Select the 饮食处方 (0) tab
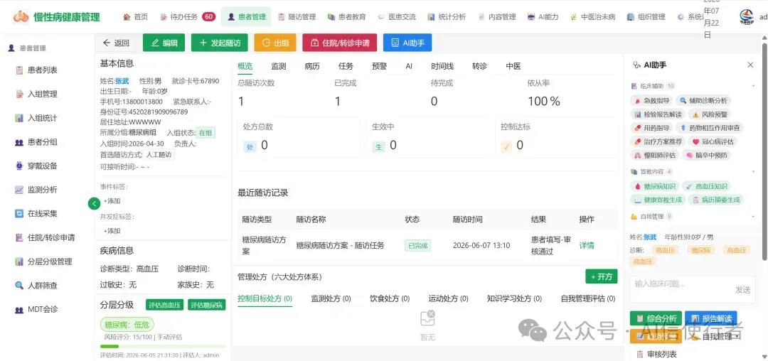The height and width of the screenshot is (361, 768). click(390, 298)
